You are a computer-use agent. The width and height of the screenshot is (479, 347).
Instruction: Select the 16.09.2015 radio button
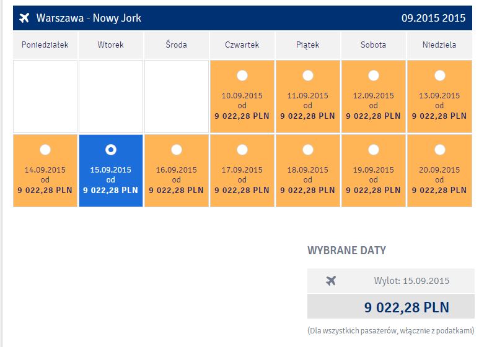pos(177,150)
